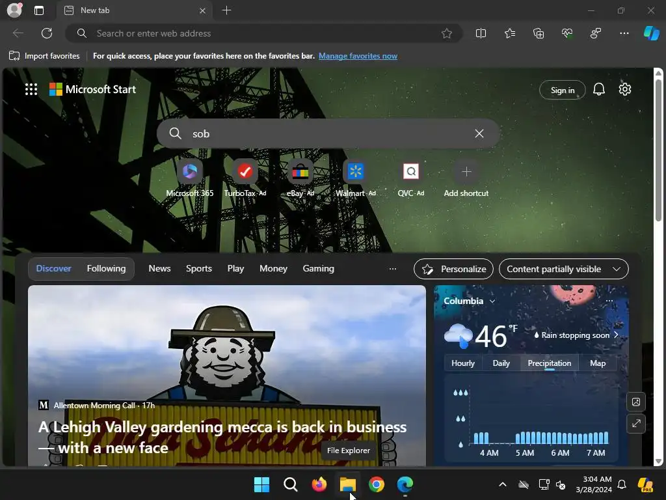Open the Sports category

pos(199,268)
